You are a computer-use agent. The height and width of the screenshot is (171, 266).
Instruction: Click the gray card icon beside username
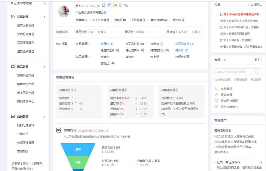120,6
